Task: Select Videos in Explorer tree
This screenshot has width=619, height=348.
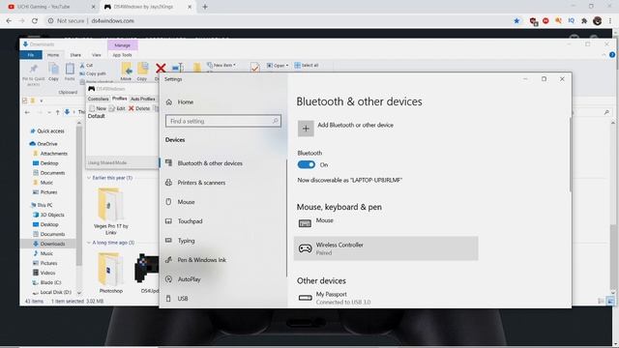Action: click(x=44, y=273)
